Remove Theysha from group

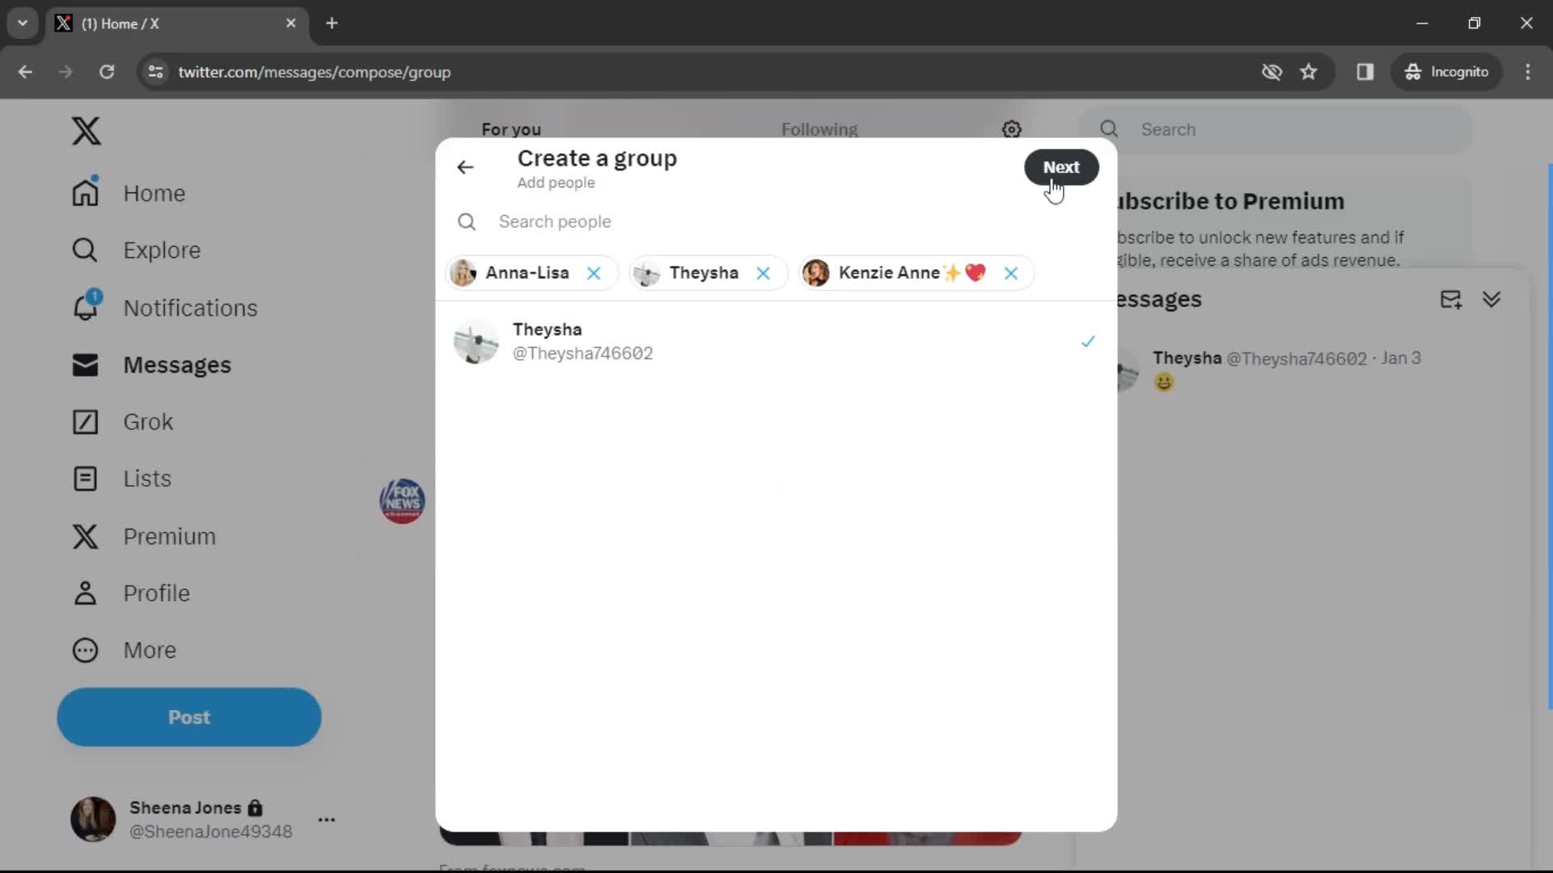(x=764, y=273)
